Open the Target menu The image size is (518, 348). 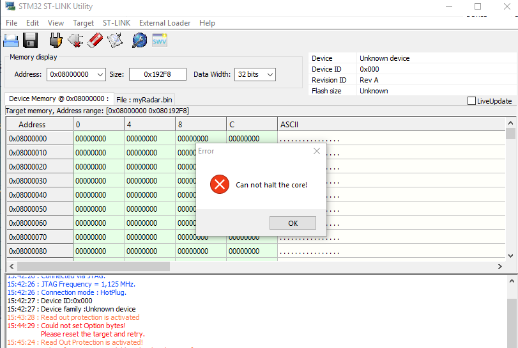pos(83,23)
